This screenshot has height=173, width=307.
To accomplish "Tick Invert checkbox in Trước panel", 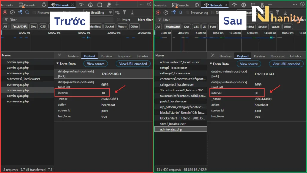I will tap(118, 20).
